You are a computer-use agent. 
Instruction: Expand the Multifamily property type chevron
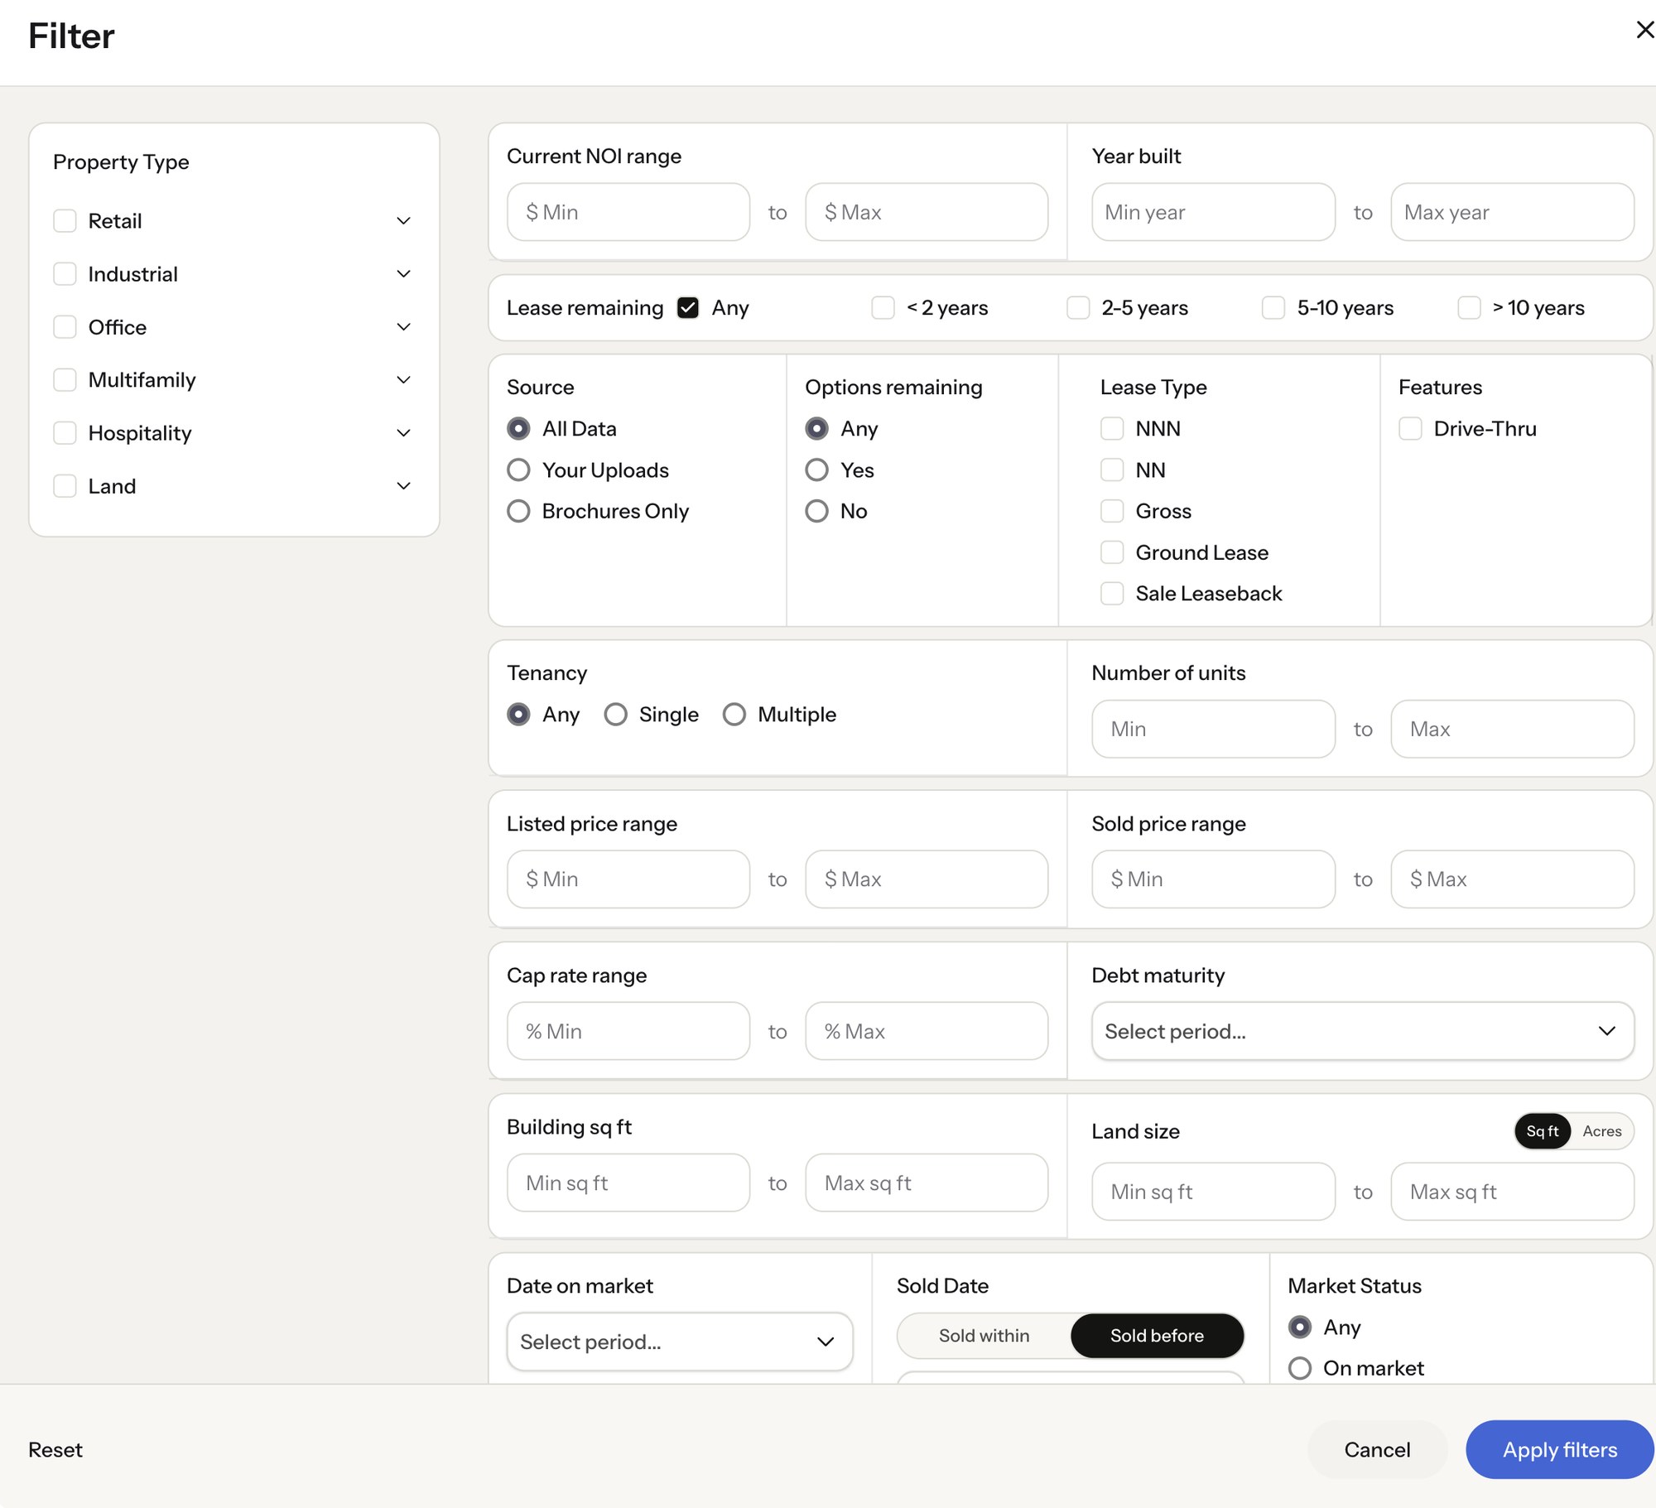point(403,380)
